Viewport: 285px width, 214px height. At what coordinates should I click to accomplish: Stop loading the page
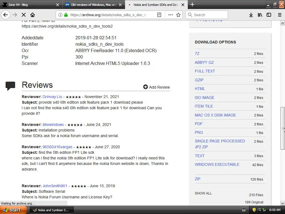(24, 15)
